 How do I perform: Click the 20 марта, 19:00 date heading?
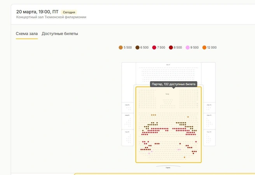coord(37,12)
